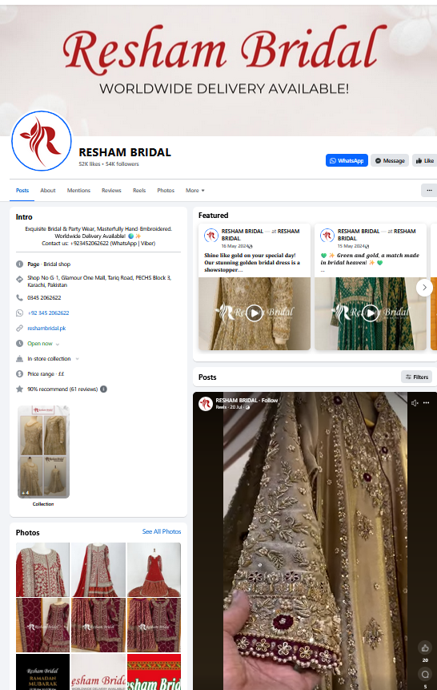Open Filters for Posts
This screenshot has width=437, height=690.
point(416,377)
